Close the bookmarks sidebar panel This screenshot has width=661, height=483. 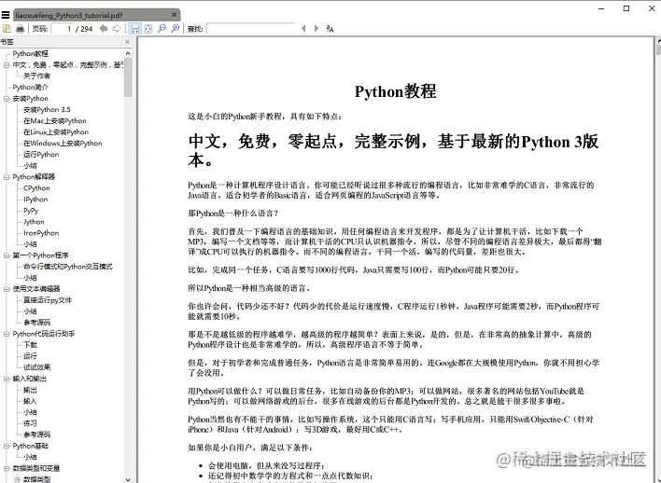[127, 42]
